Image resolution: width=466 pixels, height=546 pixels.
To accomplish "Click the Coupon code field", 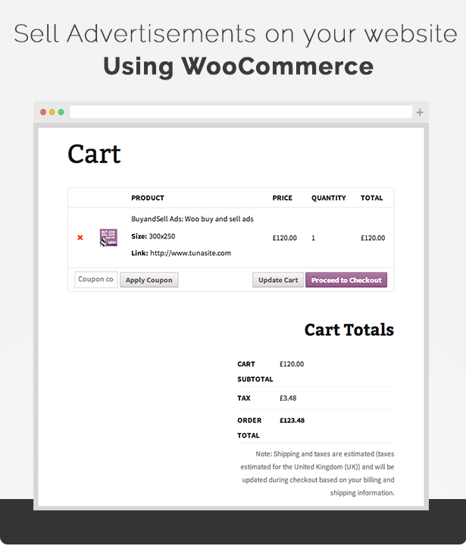I will pyautogui.click(x=95, y=279).
